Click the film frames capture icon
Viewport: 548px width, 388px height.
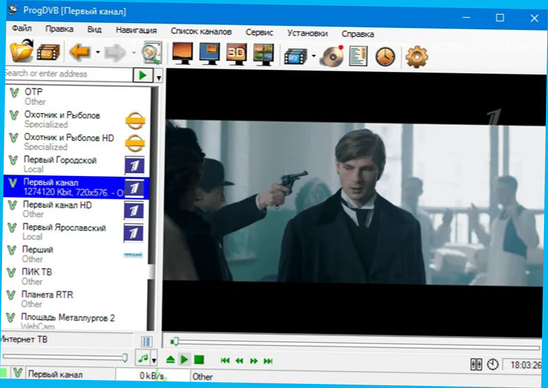tap(295, 56)
